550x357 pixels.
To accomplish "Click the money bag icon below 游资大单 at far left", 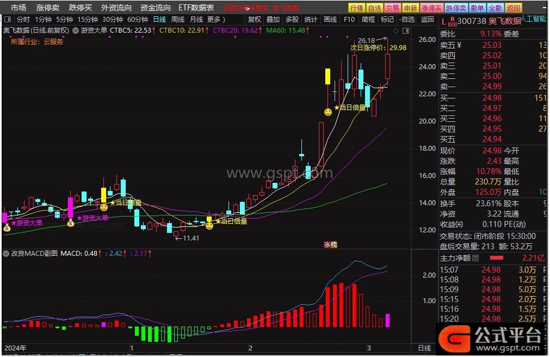I will click(7, 229).
